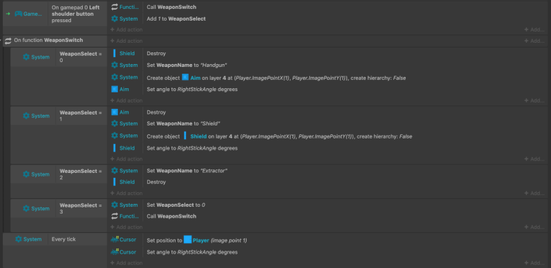
Task: Click the Function icon beside Call WeaponSwitch at top
Action: point(114,7)
